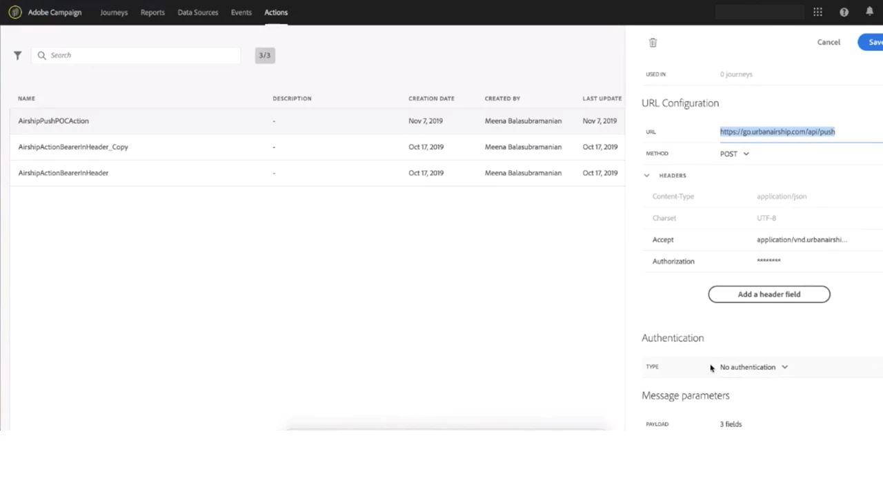Click the Accept header value
The image size is (883, 496).
pos(802,240)
